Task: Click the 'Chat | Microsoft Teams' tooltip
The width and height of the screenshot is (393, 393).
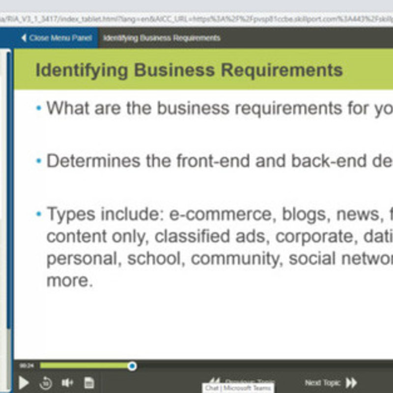Action: [x=238, y=388]
